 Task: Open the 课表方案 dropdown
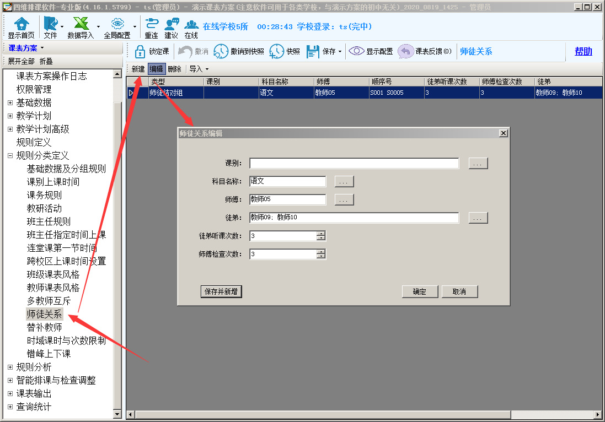pos(26,48)
